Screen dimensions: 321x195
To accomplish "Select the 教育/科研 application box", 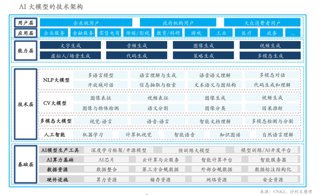I will pyautogui.click(x=168, y=33).
